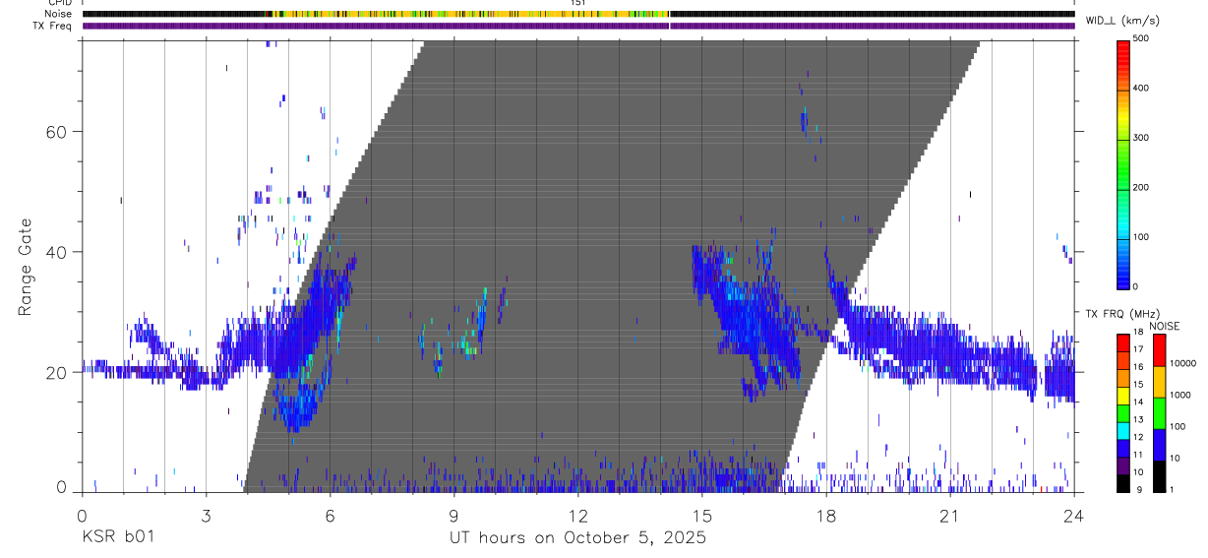Pick the blue segment of NOISE legend

pos(1160,445)
